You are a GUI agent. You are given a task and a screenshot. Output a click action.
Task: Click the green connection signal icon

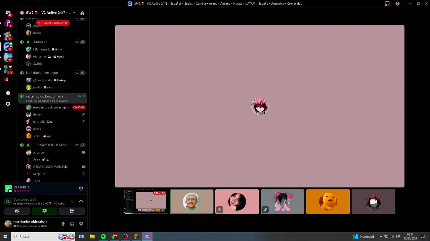[8, 202]
